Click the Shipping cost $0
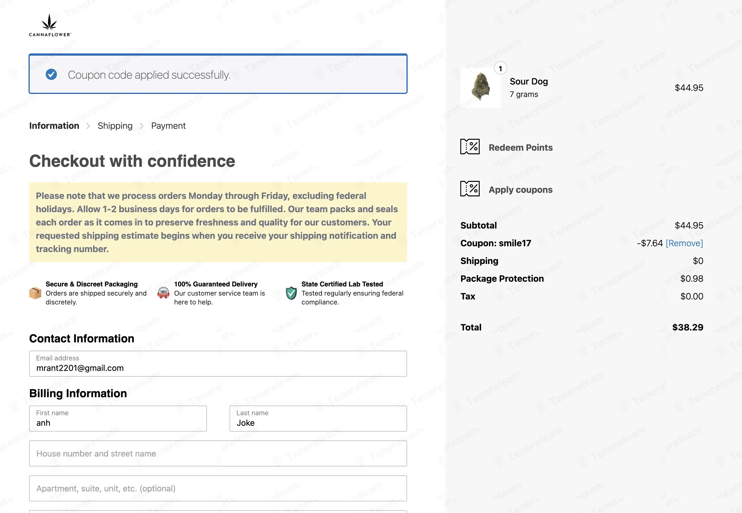This screenshot has width=742, height=513. pos(698,261)
